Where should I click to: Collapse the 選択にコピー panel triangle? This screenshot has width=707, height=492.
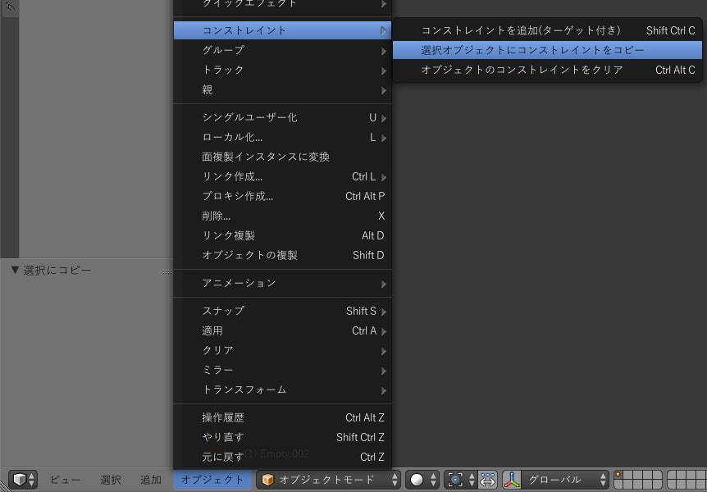click(x=15, y=270)
